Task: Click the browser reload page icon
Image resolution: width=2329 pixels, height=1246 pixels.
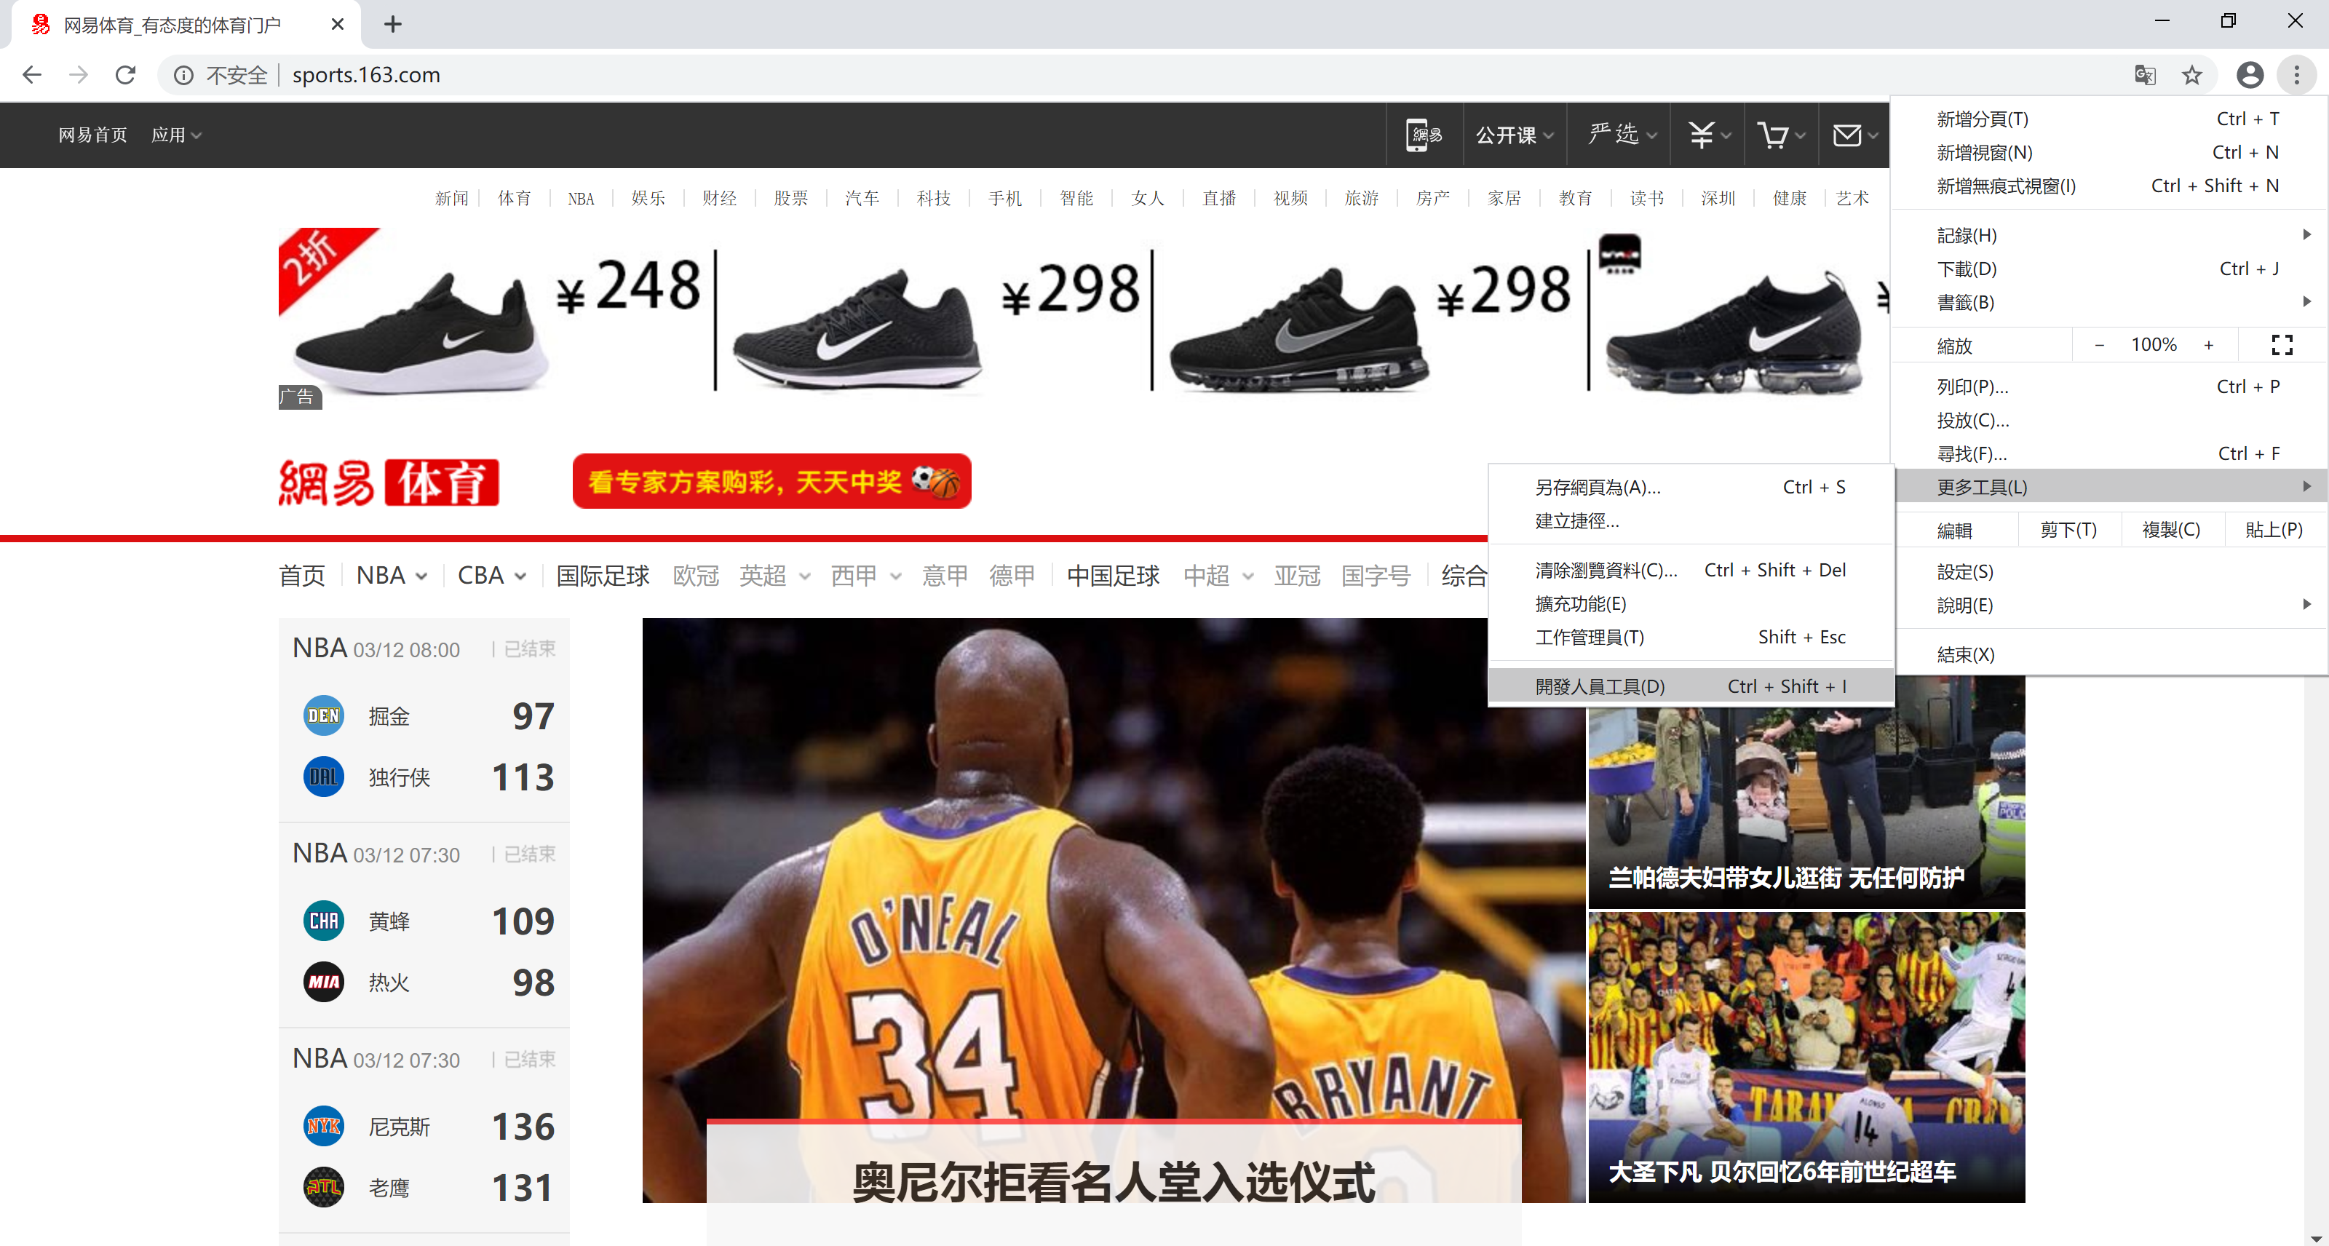Action: (126, 75)
